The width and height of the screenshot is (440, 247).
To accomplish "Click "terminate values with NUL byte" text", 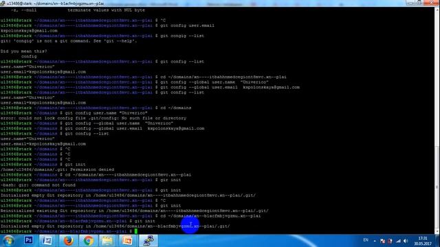I will pos(107,10).
